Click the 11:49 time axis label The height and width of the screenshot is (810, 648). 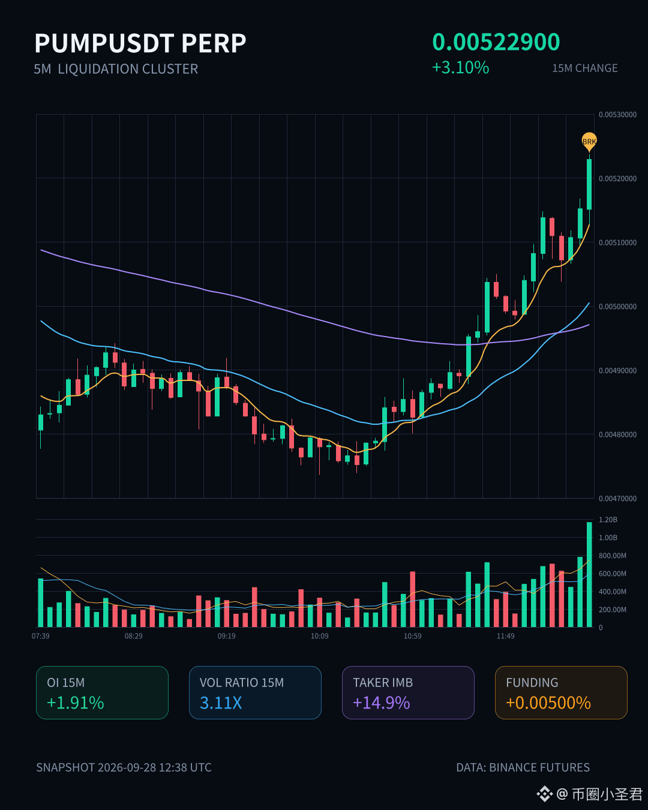(506, 636)
